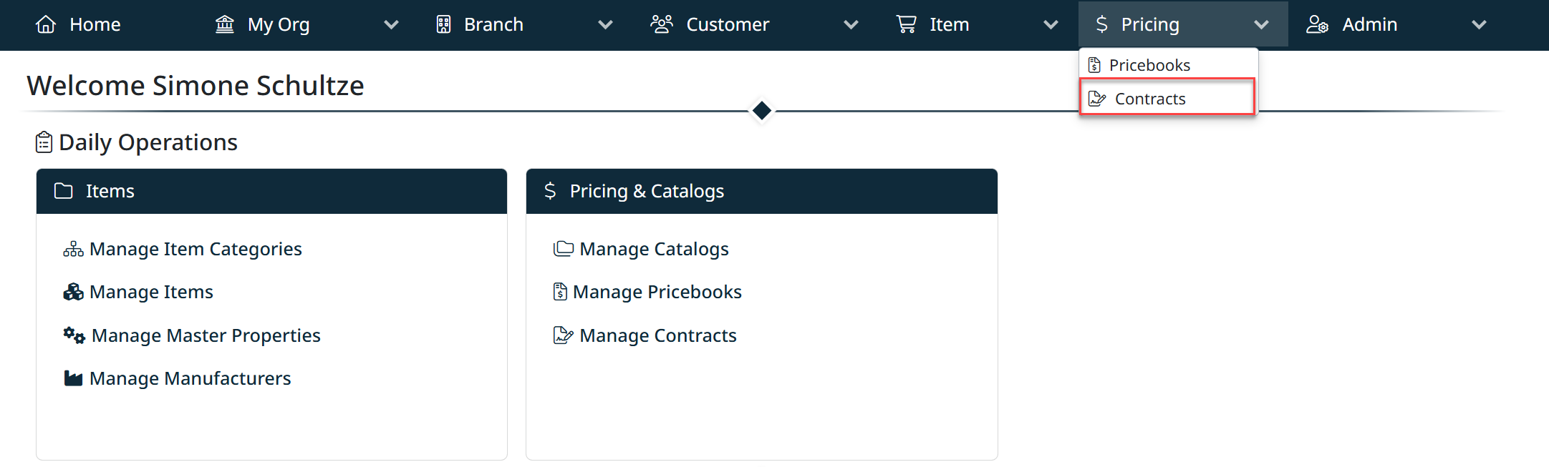The image size is (1549, 467).
Task: Expand the My Org dropdown chevron
Action: (x=391, y=25)
